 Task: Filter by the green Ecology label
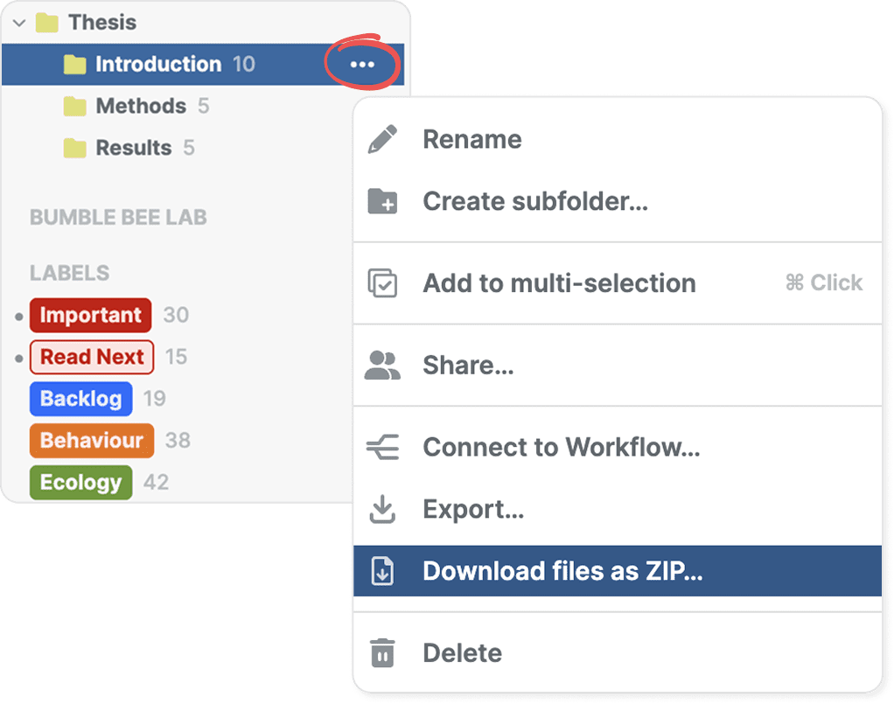coord(80,483)
